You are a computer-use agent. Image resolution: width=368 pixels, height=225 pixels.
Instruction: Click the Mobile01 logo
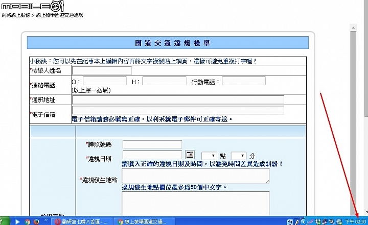(32, 6)
